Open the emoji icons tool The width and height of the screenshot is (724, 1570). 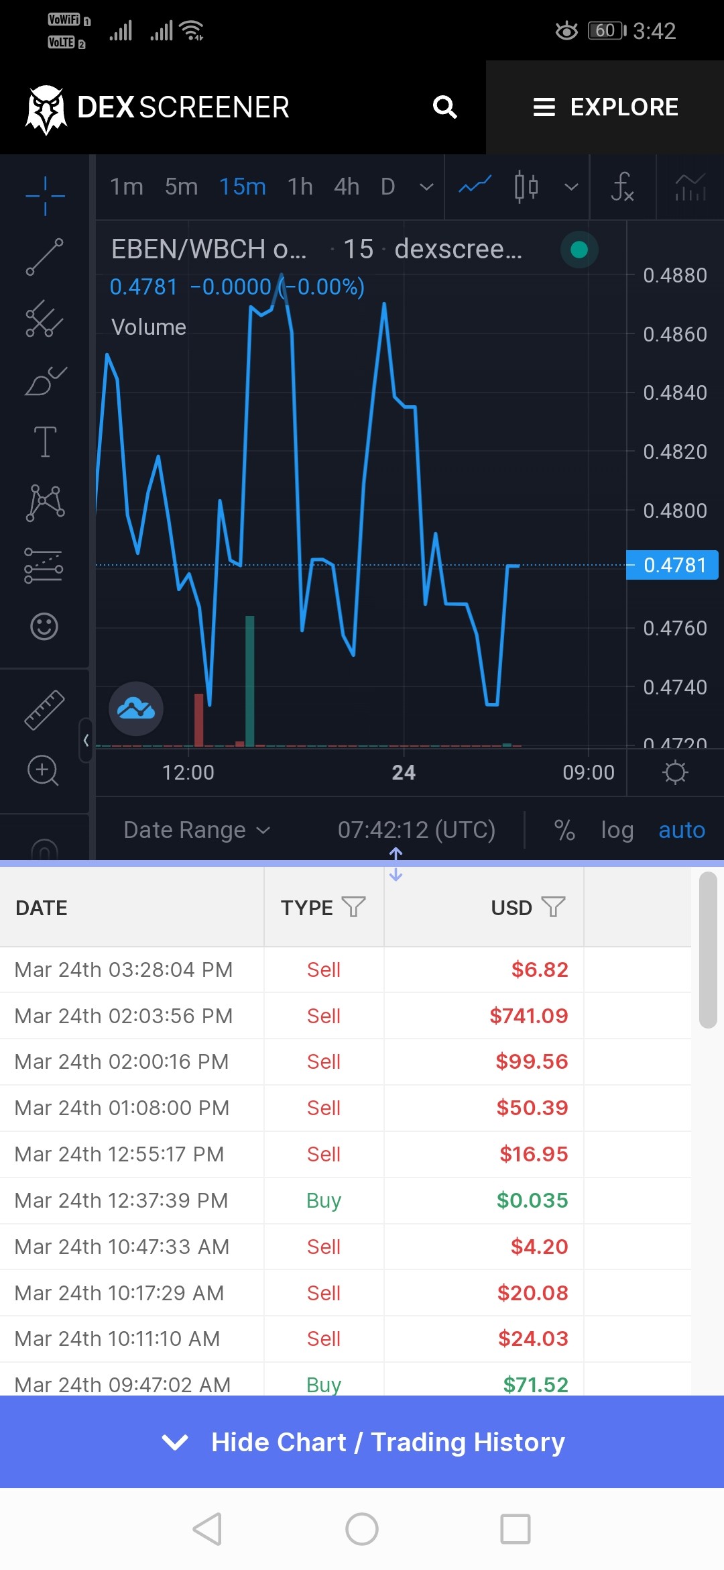44,626
